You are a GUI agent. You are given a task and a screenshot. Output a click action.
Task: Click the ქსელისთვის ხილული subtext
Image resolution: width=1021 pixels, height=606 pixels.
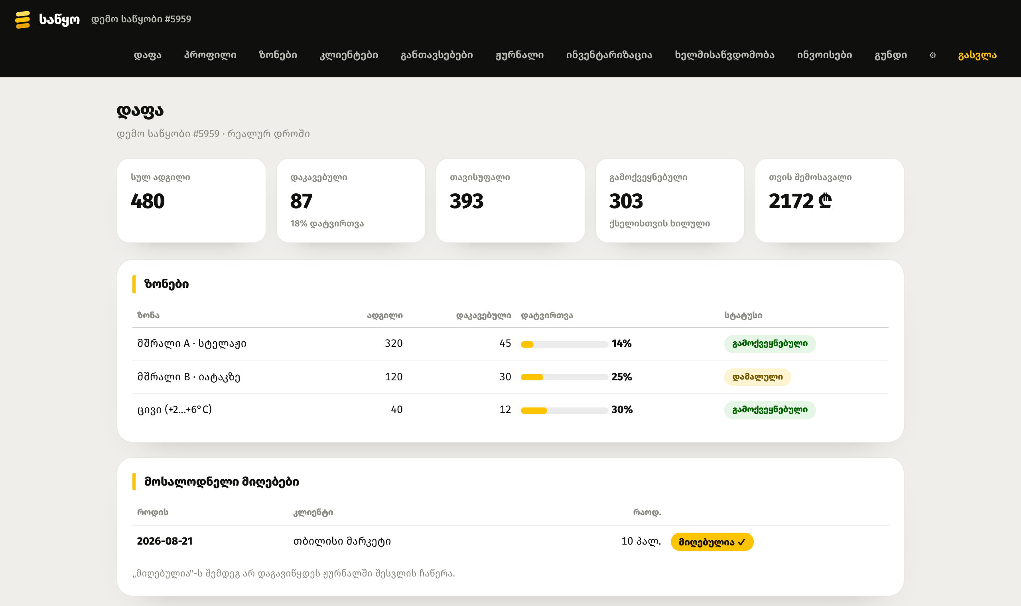(x=660, y=223)
